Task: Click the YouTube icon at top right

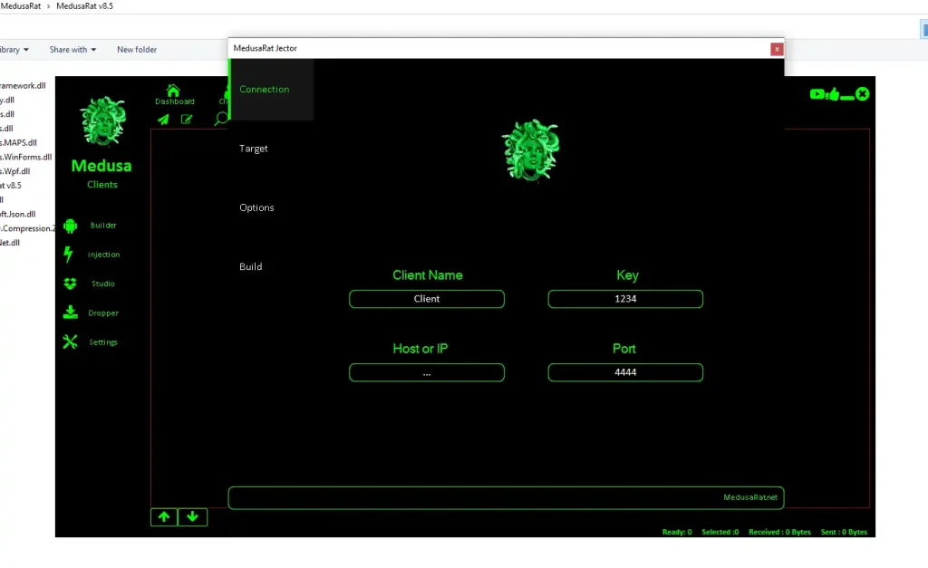Action: [x=817, y=93]
